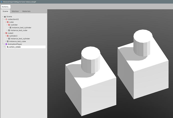Collapse the AnimationPlayer node

coord(4,44)
